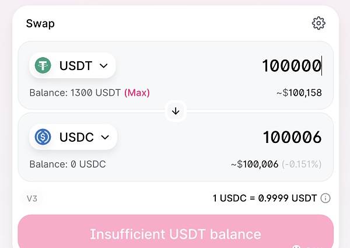Toggle the 1 USDC = 0.9999 USDT rate
The image size is (350, 248).
(265, 198)
